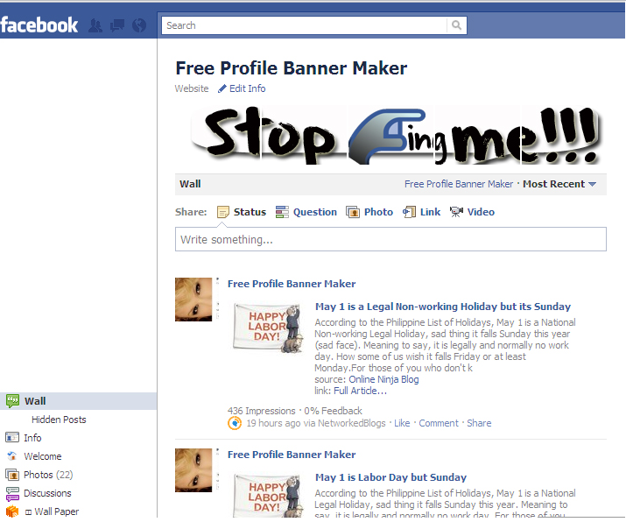Open Wall in the left sidebar

coord(78,401)
